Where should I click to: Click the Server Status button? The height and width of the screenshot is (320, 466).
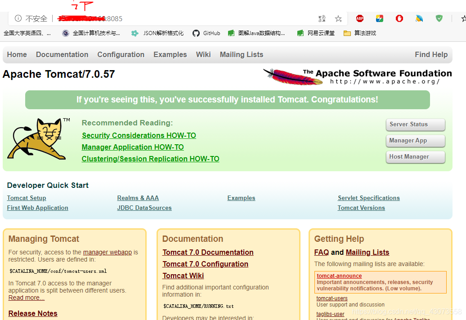416,124
